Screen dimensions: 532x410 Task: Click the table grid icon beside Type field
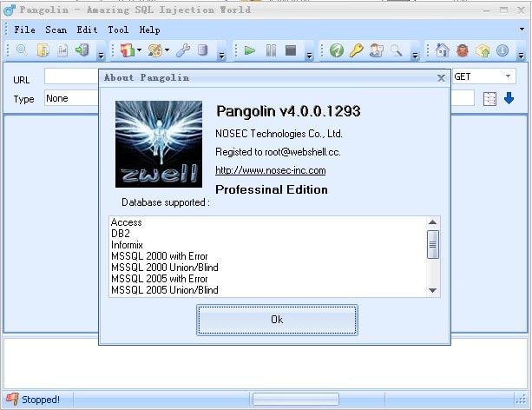click(489, 99)
